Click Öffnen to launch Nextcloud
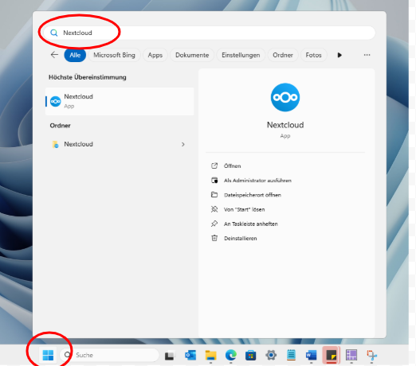This screenshot has height=366, width=416. [232, 166]
